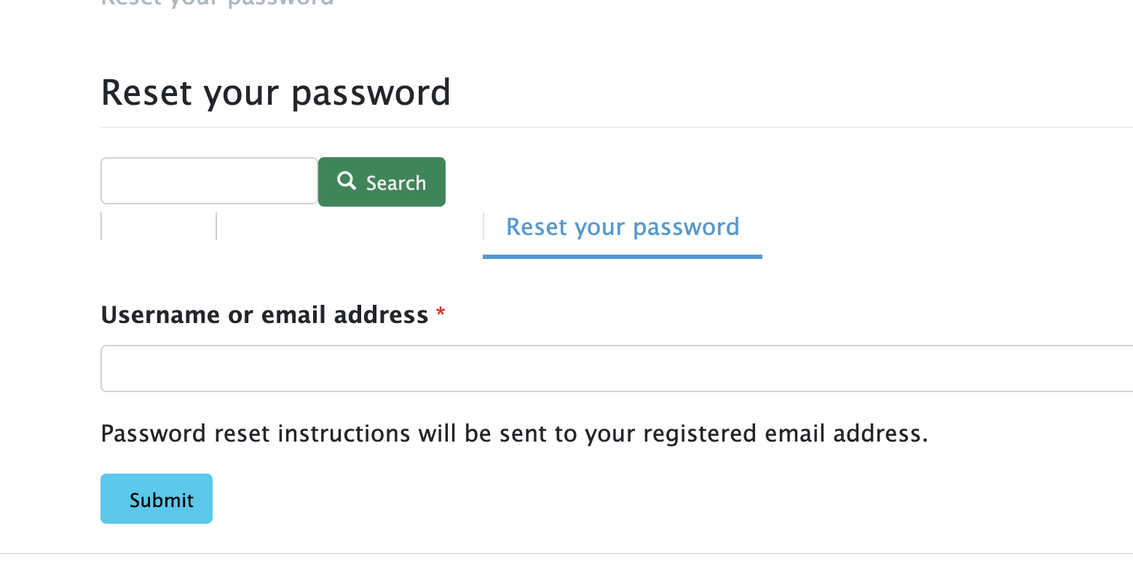Click the magnifying glass icon on Search
The height and width of the screenshot is (566, 1133).
click(x=347, y=181)
